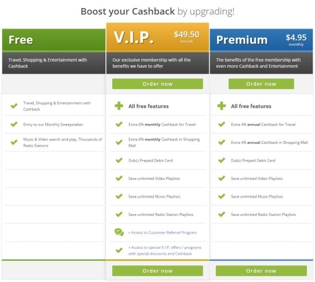Image resolution: width=315 pixels, height=282 pixels.
Task: Click top Order now button under V.I.P.
Action: coord(157,84)
